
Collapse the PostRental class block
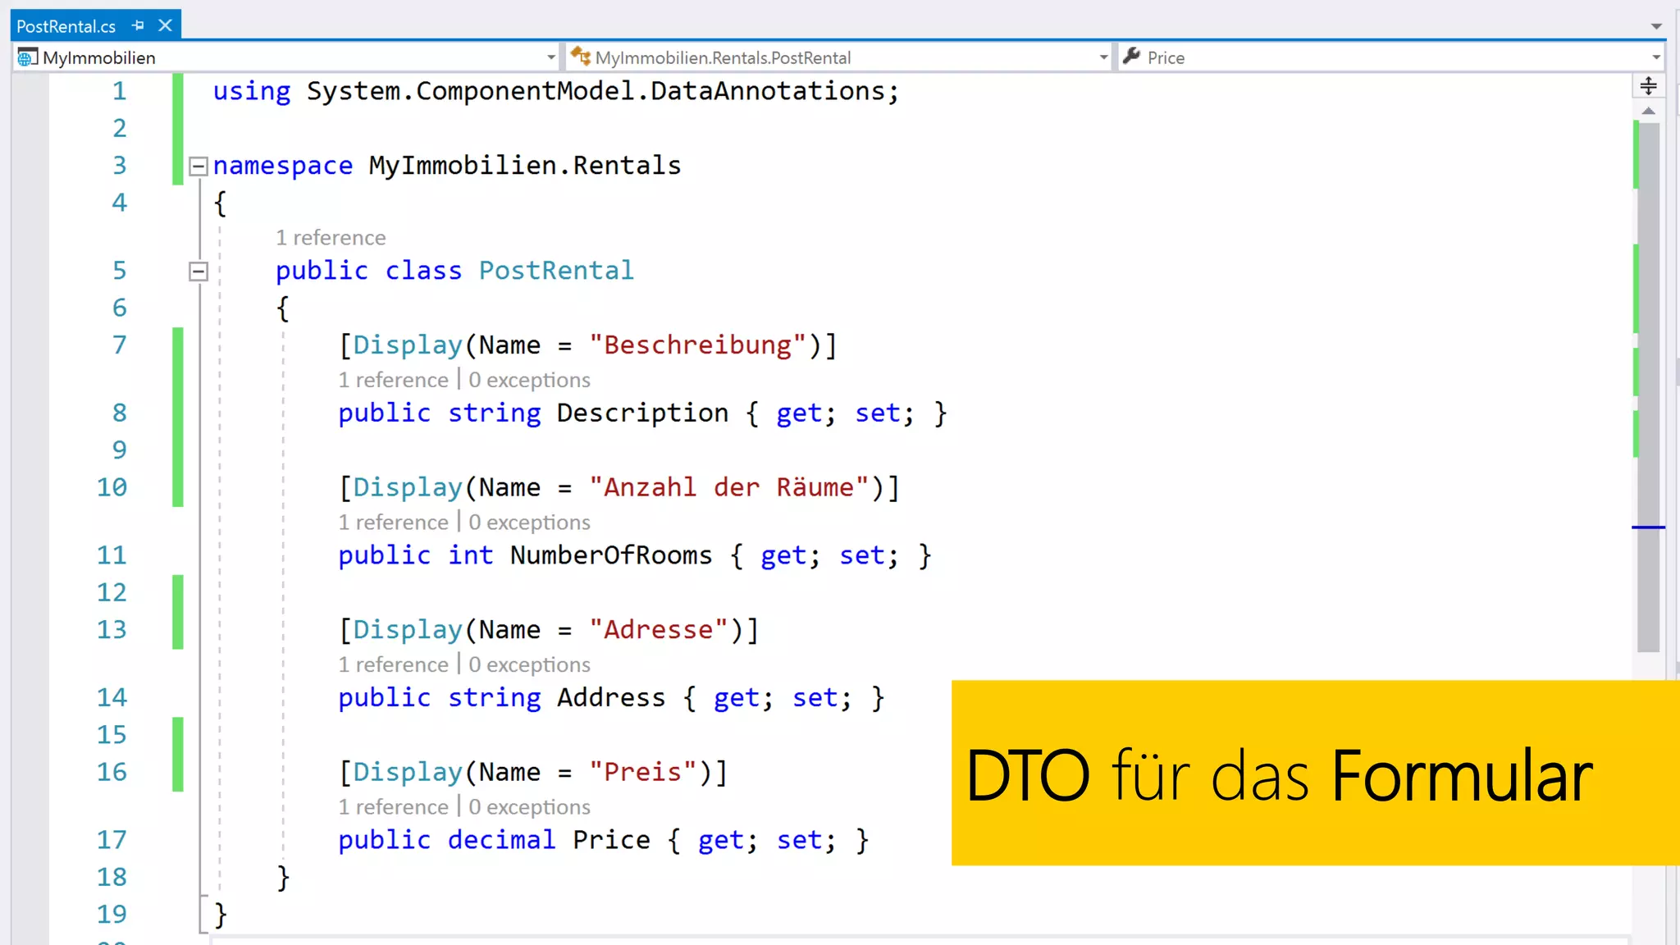coord(199,271)
